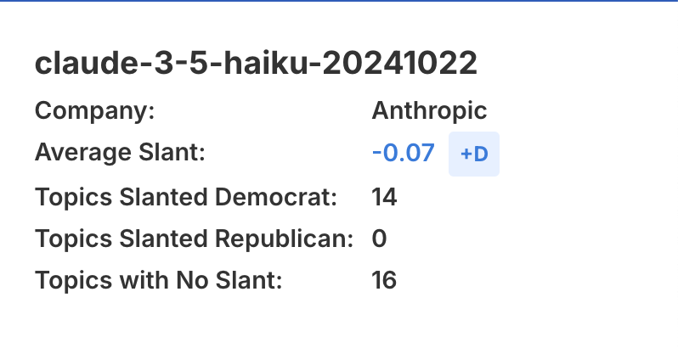Click the blue negative slant score

pyautogui.click(x=403, y=153)
